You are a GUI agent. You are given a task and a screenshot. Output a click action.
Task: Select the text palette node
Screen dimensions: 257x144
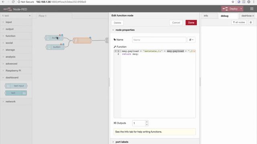pyautogui.click(x=16, y=93)
